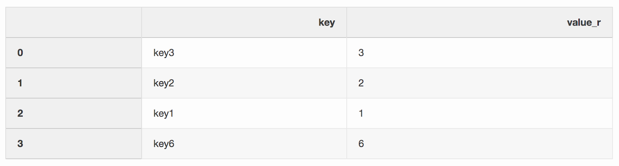The image size is (619, 166).
Task: Click the blank top-left header cell
Action: point(74,22)
